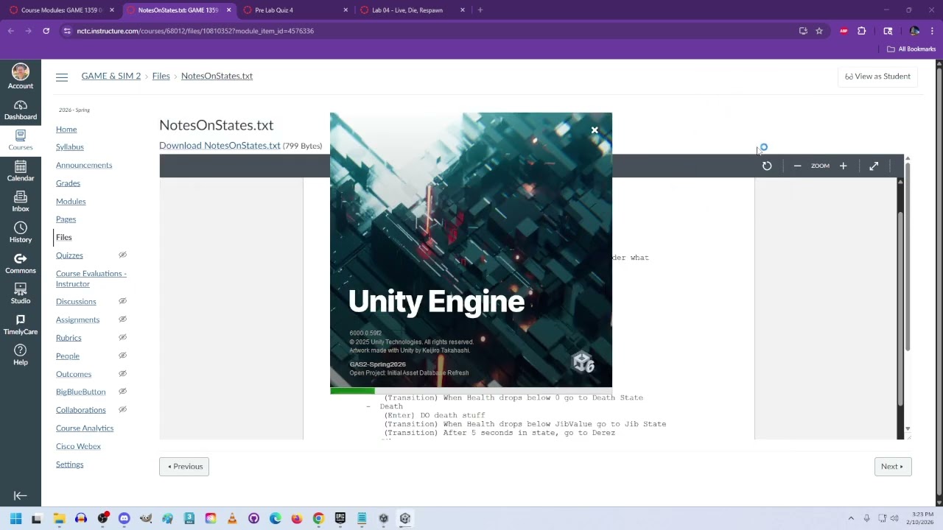Zoom in on the document preview

click(x=844, y=166)
